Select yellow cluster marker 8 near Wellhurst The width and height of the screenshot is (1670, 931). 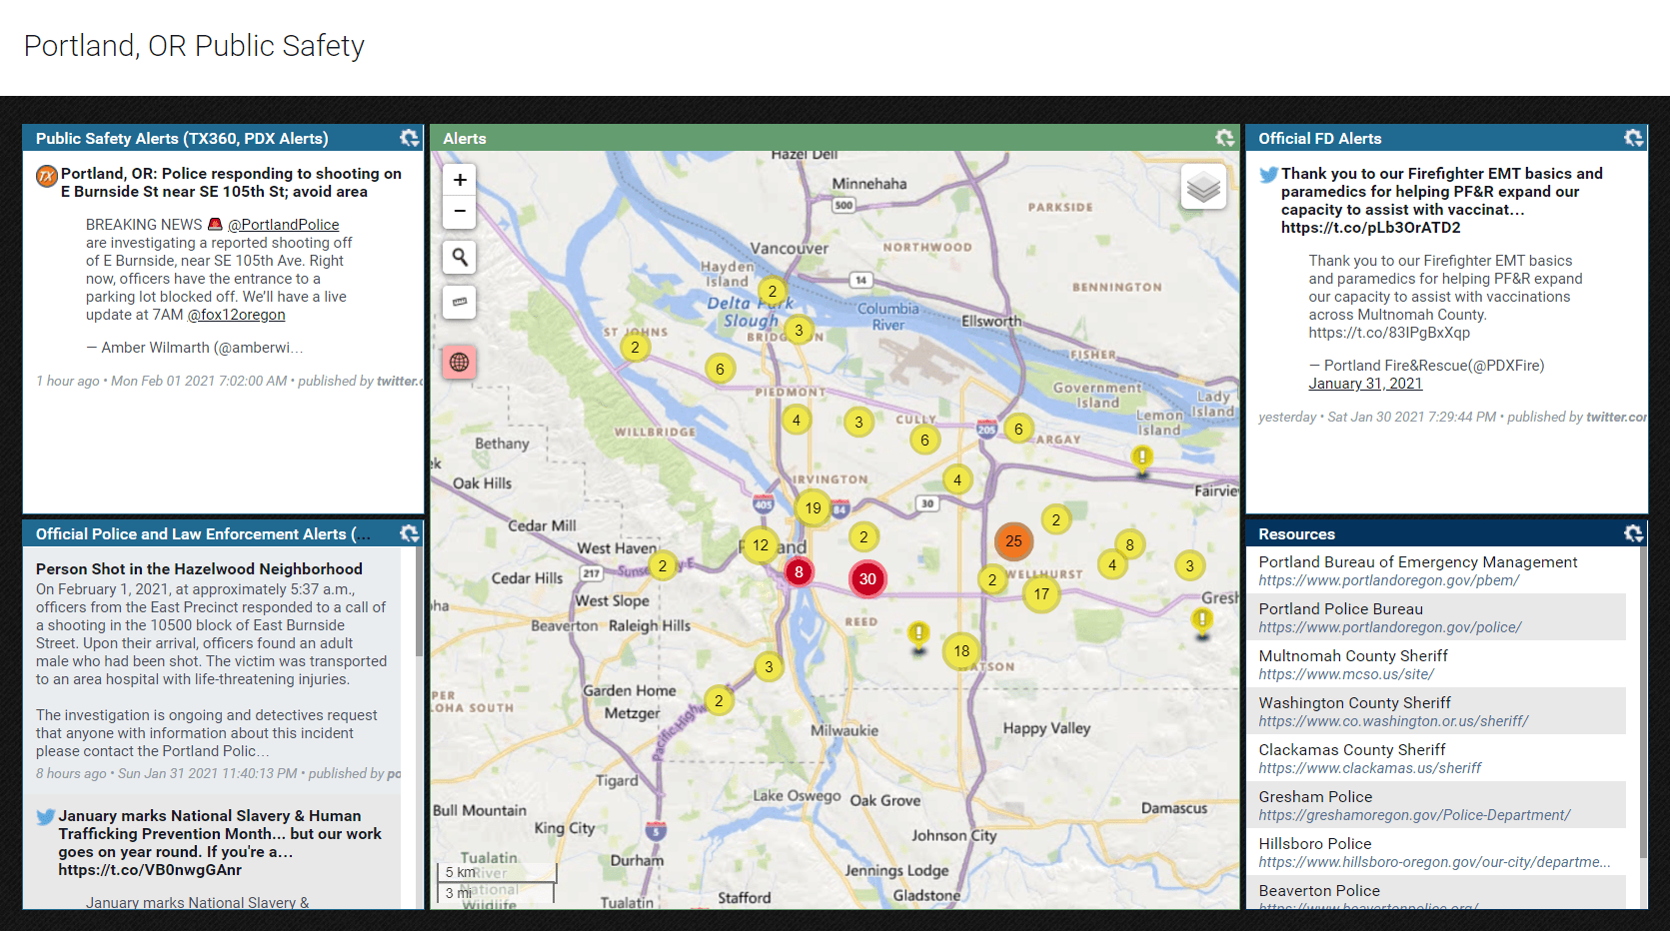tap(1129, 544)
